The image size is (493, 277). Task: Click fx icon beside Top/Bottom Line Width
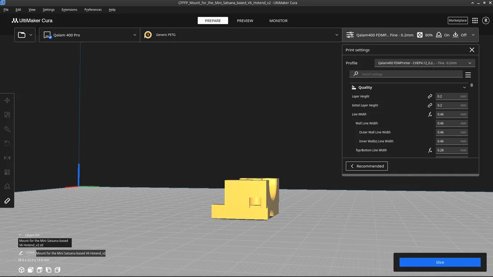(x=430, y=150)
